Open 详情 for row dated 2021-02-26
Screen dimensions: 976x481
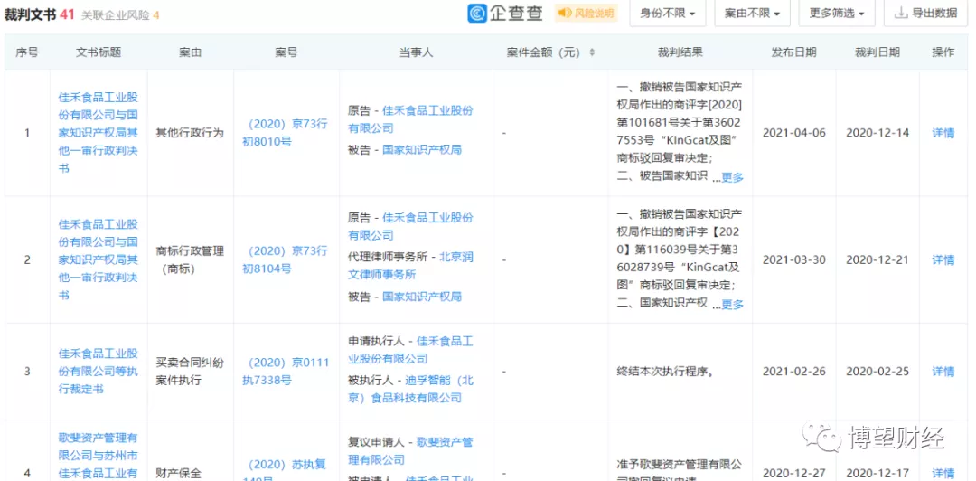(943, 372)
